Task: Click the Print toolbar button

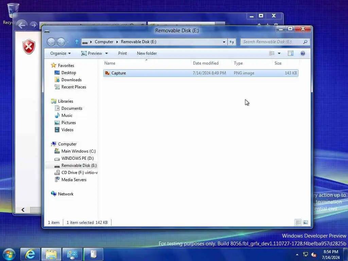Action: click(x=122, y=53)
